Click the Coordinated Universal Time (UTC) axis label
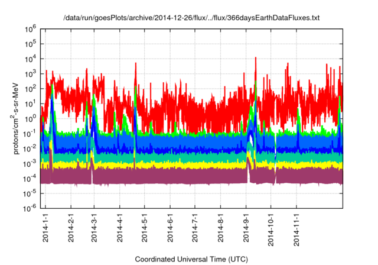The height and width of the screenshot is (265, 378). [191, 259]
